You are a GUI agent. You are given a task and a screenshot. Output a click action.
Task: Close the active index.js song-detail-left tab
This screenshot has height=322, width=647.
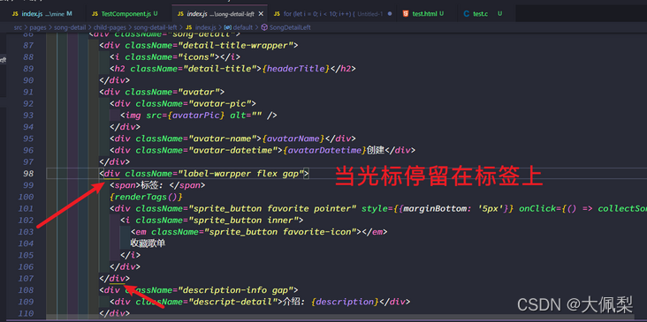pos(261,13)
